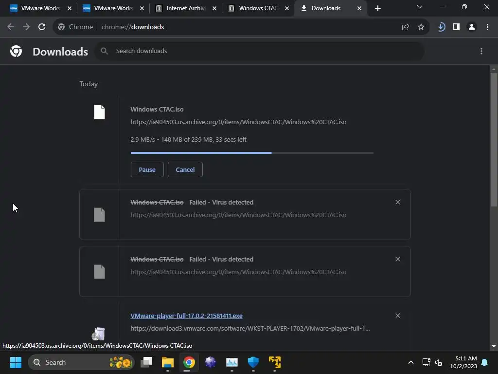Click the muted volume tray icon
498x374 pixels.
pos(439,362)
